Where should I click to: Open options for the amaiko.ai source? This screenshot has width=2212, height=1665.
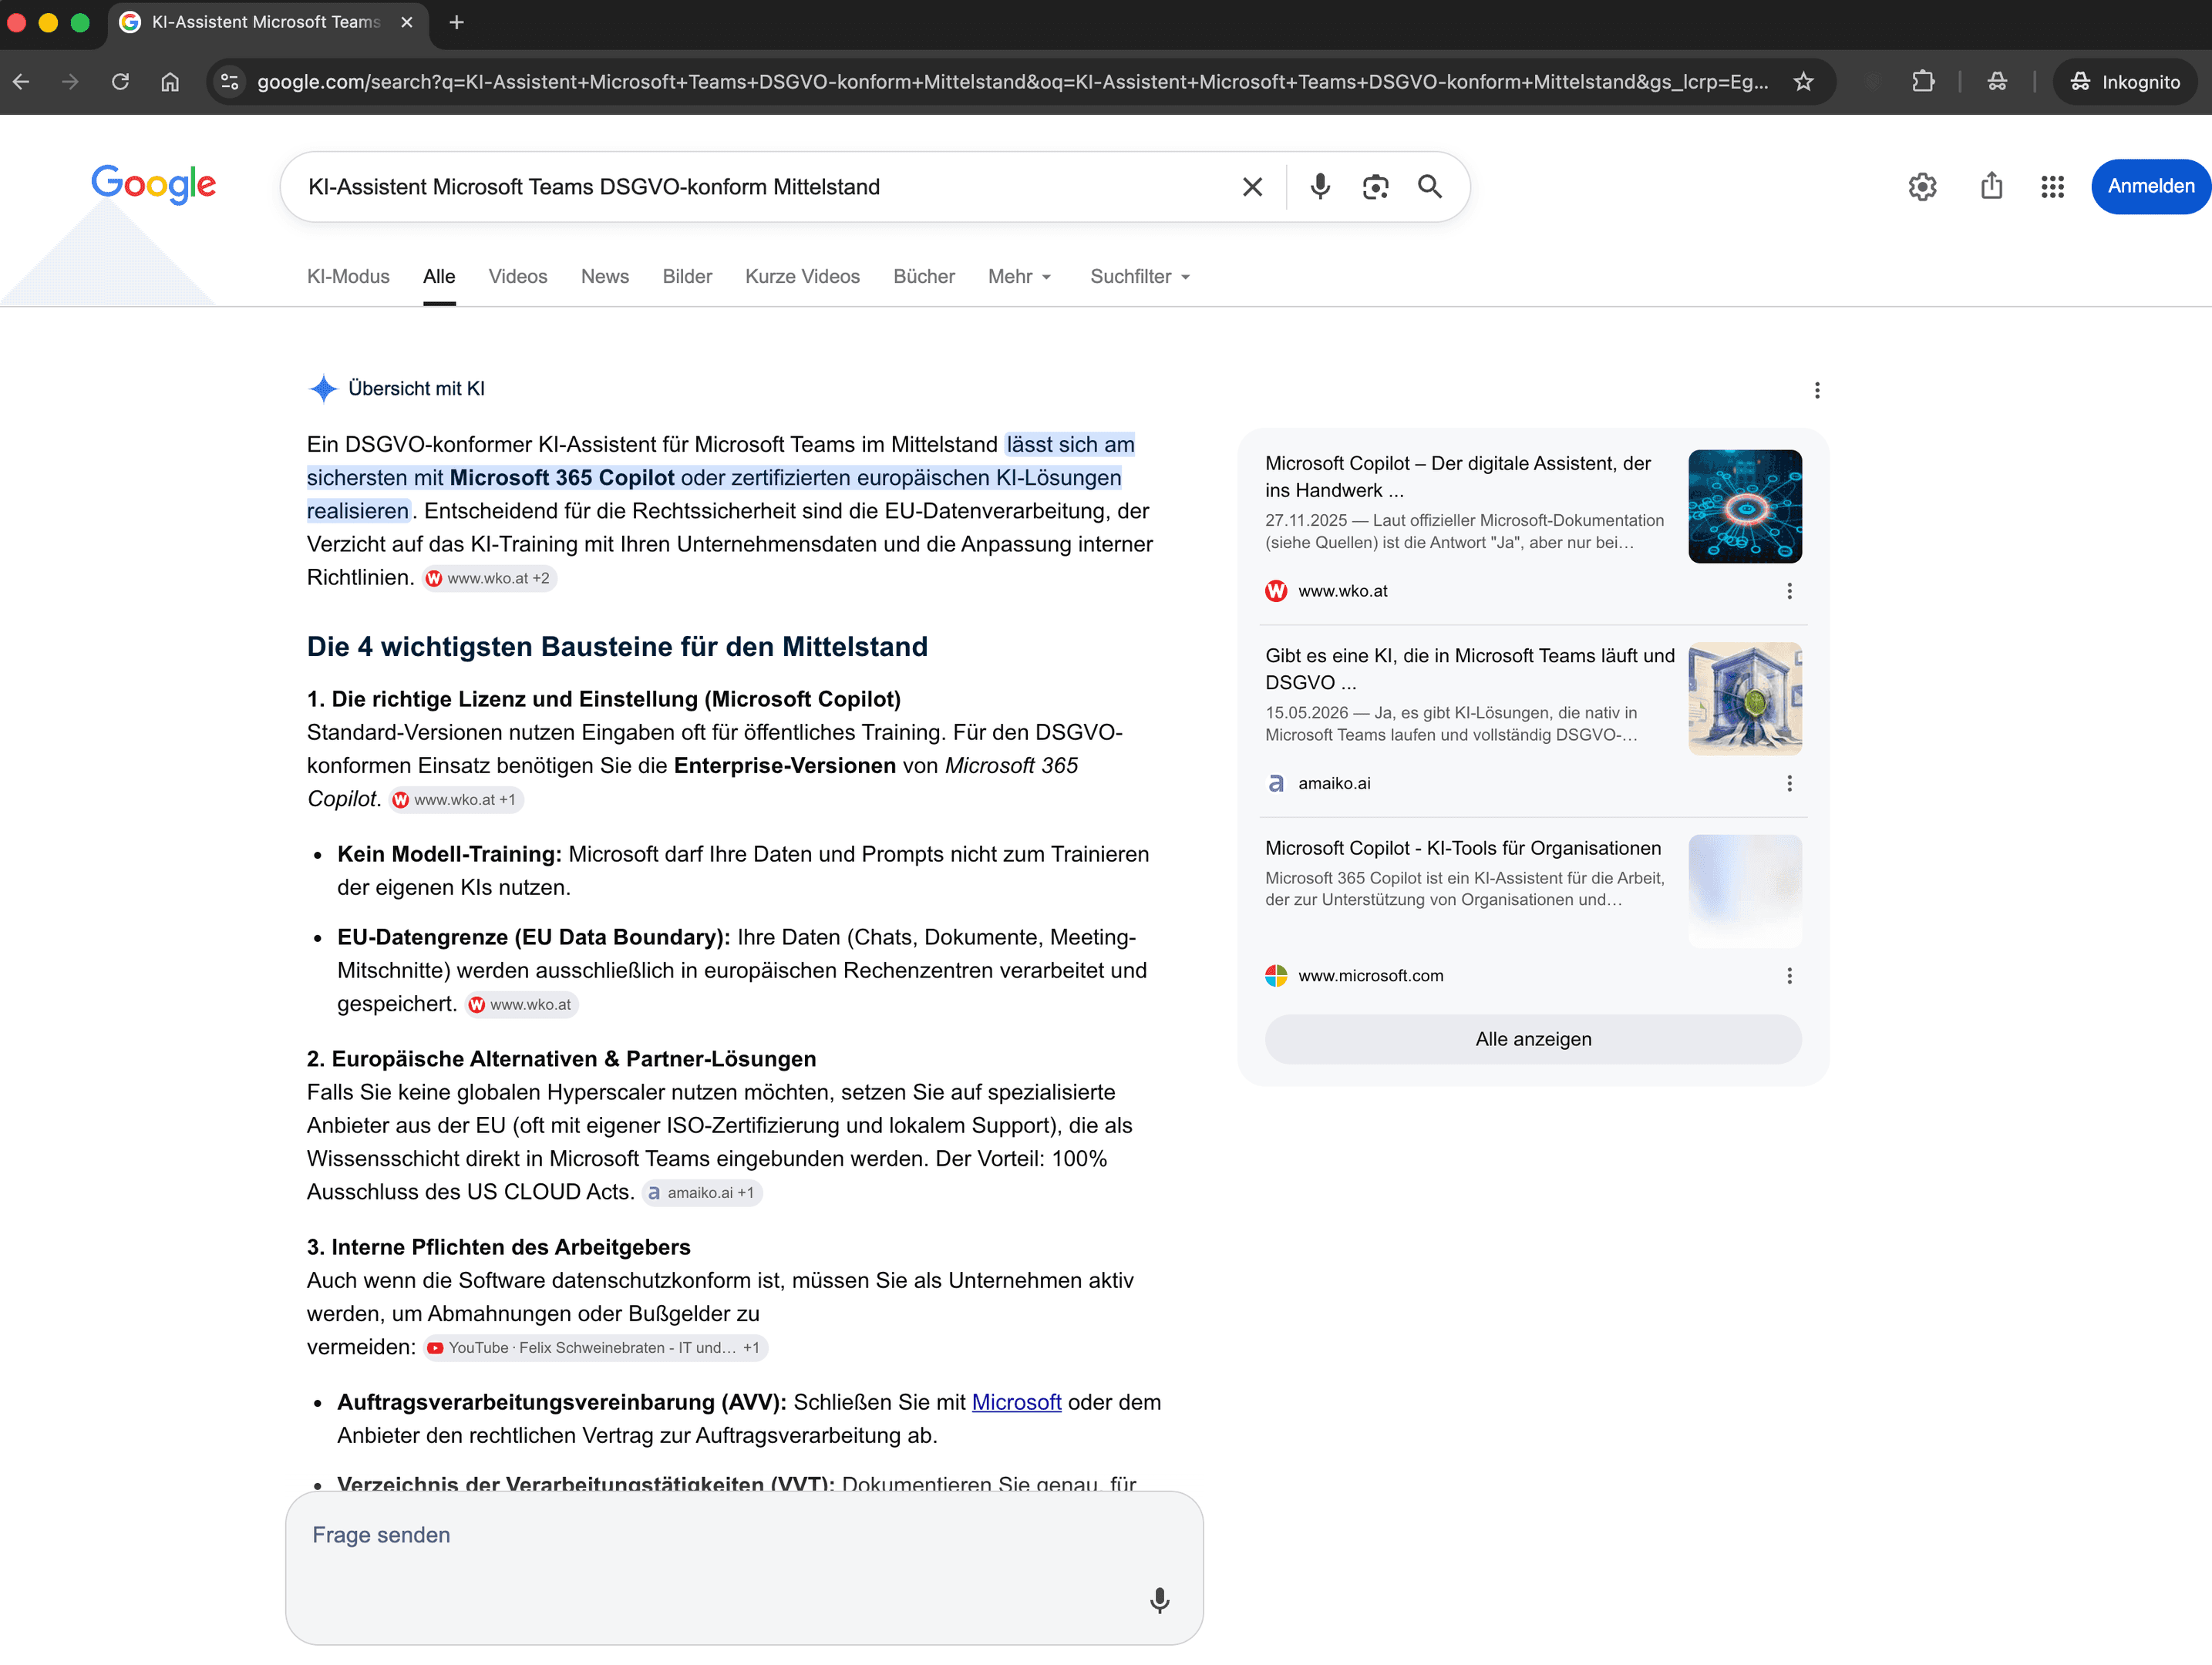1789,783
